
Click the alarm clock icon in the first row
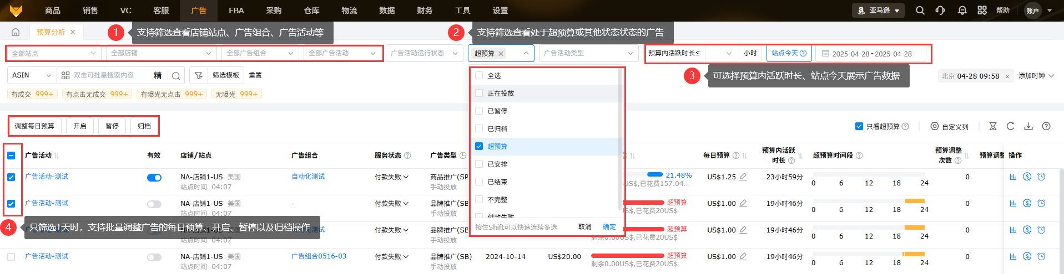tap(1041, 177)
